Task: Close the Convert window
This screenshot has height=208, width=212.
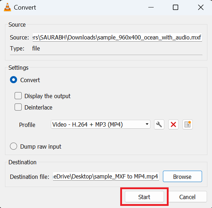Action: click(201, 7)
